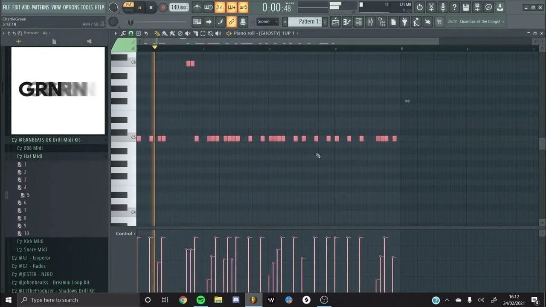The image size is (546, 307).
Task: Open the main snap (none) dropdown
Action: [x=266, y=21]
